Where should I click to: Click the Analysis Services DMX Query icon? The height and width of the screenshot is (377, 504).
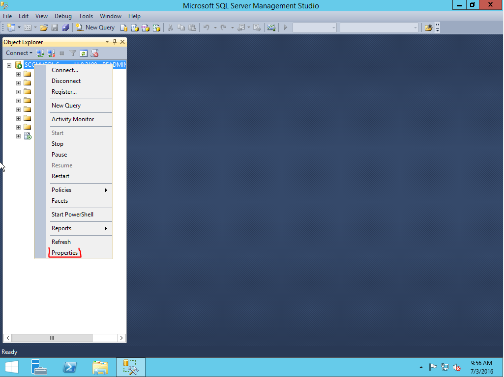[x=146, y=27]
